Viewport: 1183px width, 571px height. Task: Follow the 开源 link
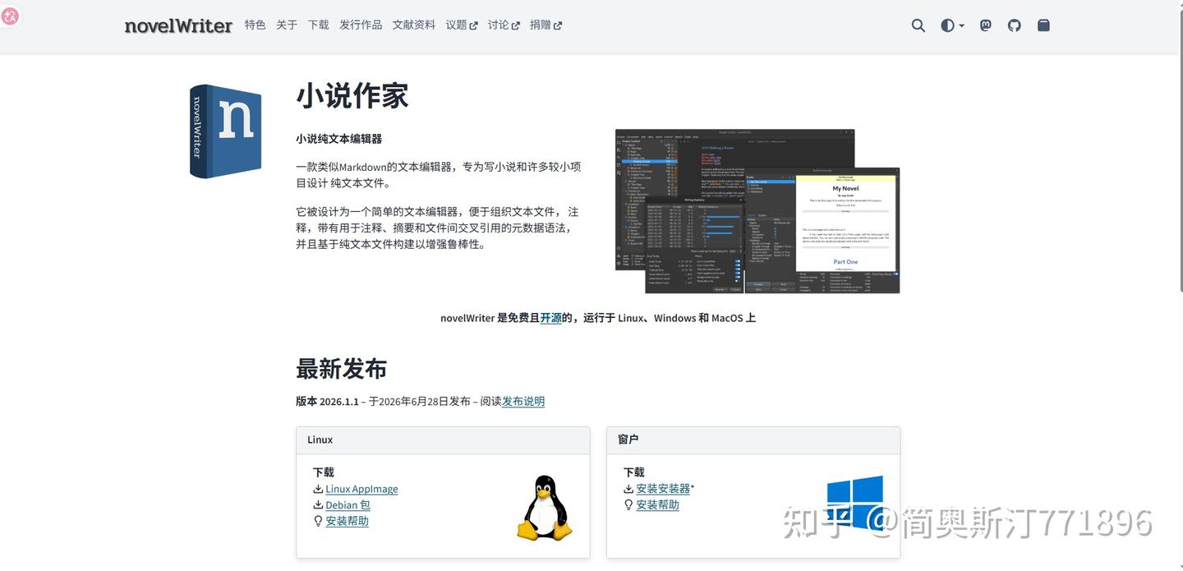550,318
